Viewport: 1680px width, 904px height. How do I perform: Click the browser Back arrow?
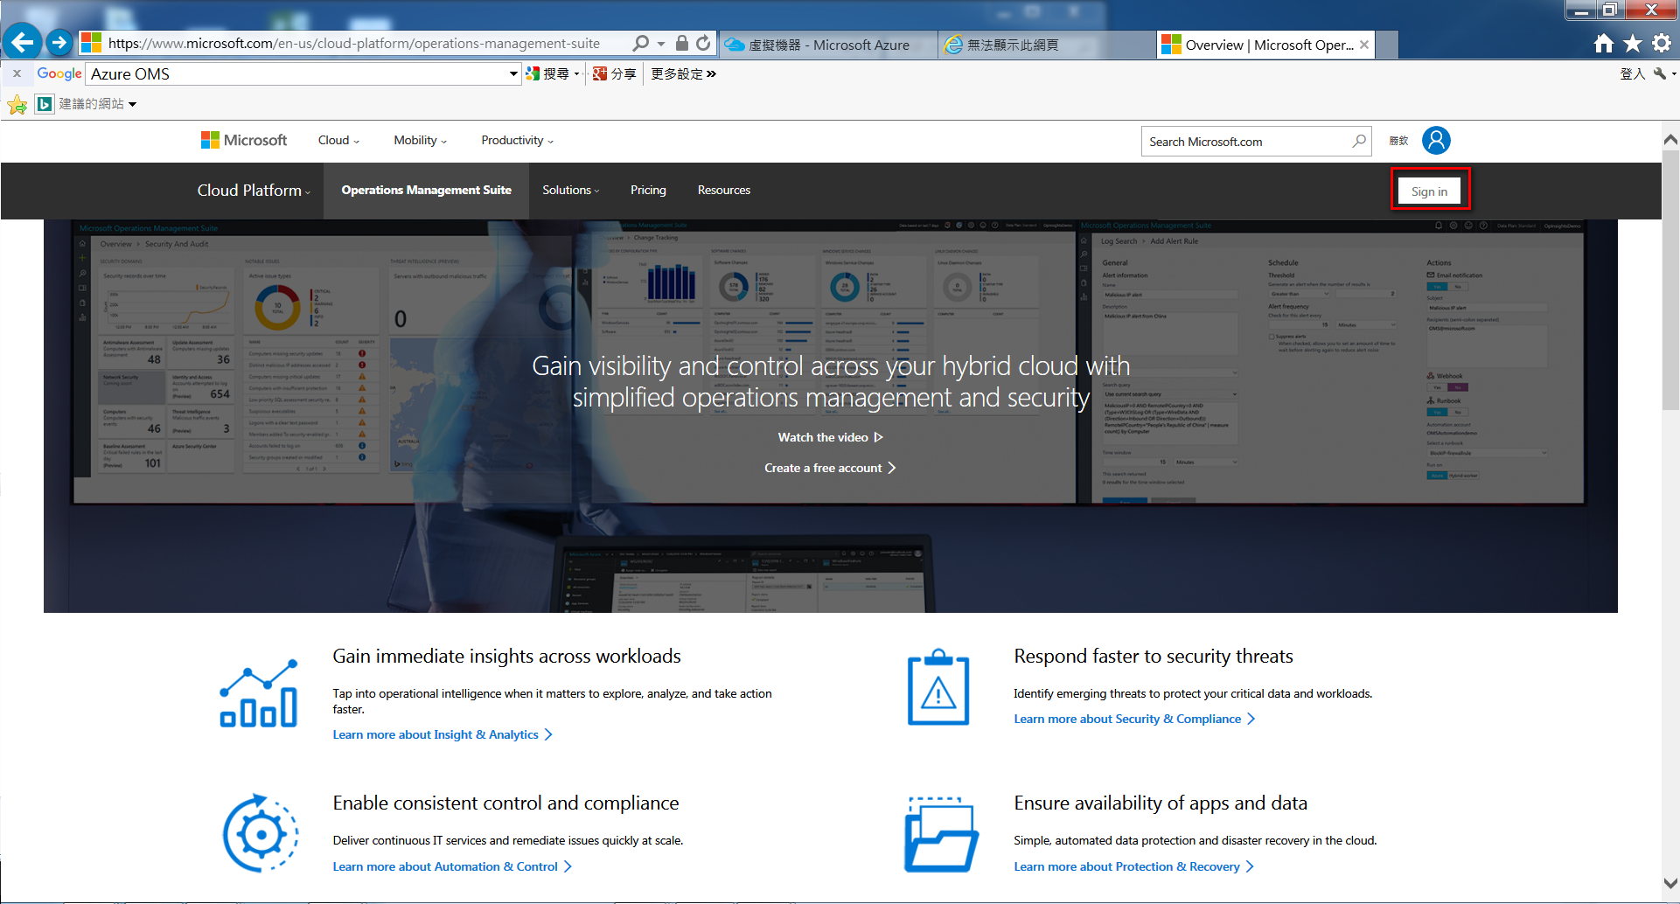tap(22, 42)
